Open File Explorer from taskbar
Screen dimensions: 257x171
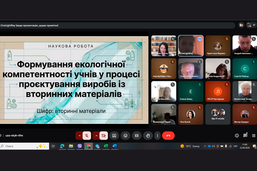pyautogui.click(x=71, y=146)
